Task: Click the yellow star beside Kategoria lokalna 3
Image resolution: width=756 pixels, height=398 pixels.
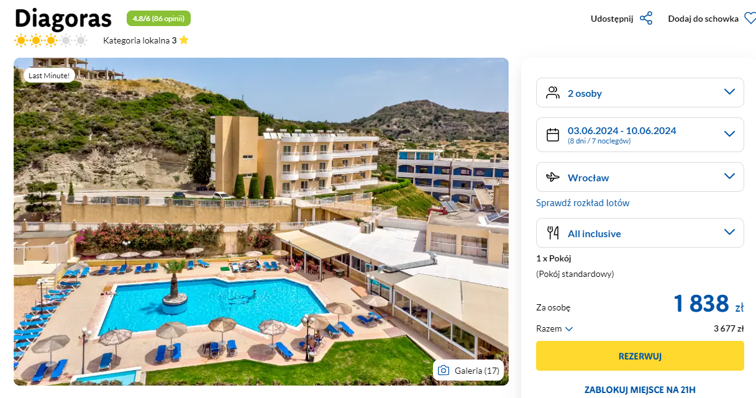Action: click(184, 40)
